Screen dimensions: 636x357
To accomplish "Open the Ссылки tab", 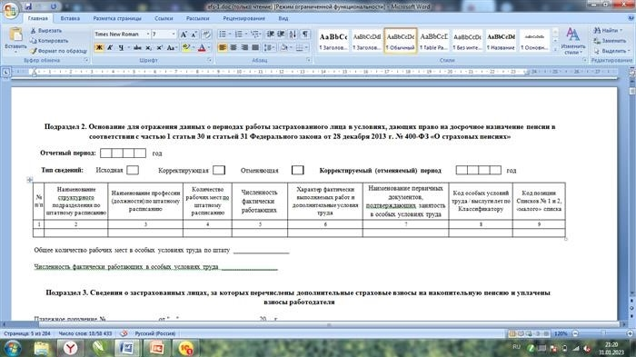I will click(x=164, y=18).
